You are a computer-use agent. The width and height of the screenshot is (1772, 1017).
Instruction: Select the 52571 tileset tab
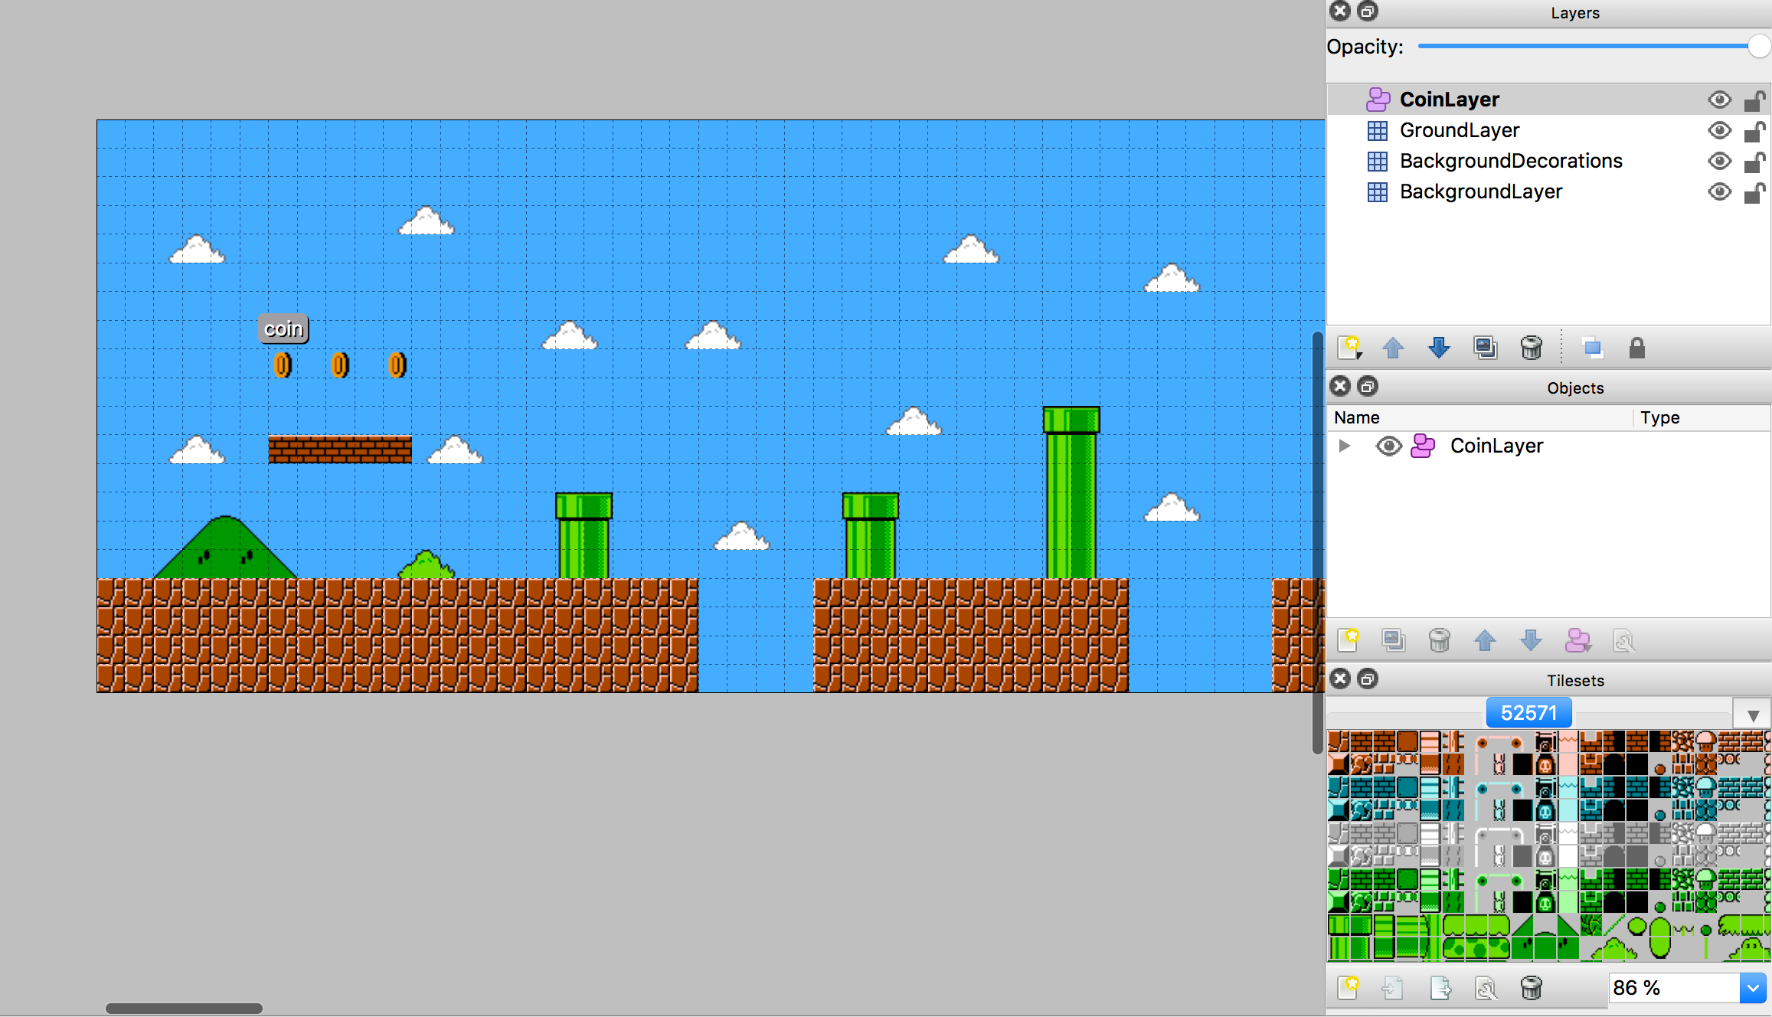(x=1528, y=713)
